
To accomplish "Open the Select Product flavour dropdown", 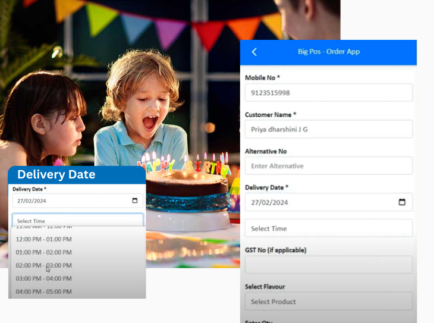I will point(329,302).
